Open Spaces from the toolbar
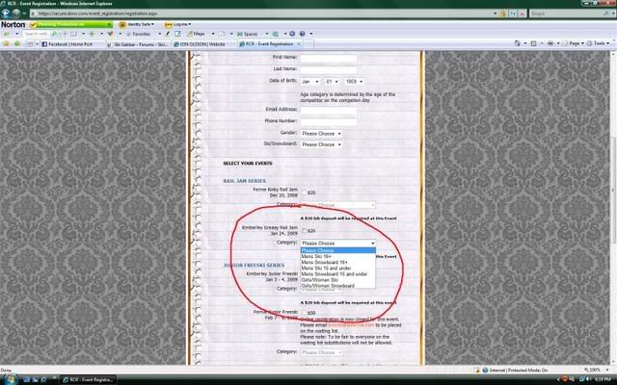 pos(248,33)
